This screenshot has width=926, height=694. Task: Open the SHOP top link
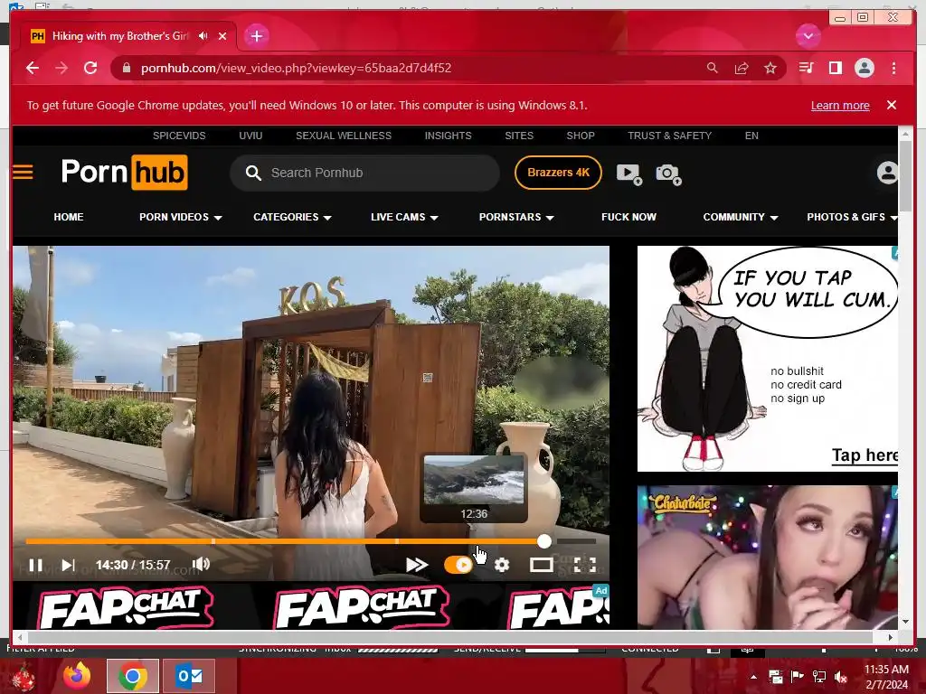(581, 136)
